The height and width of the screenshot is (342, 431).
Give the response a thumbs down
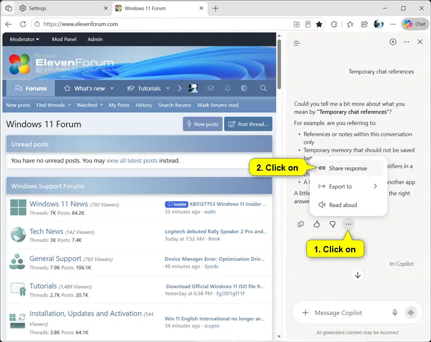pos(333,224)
